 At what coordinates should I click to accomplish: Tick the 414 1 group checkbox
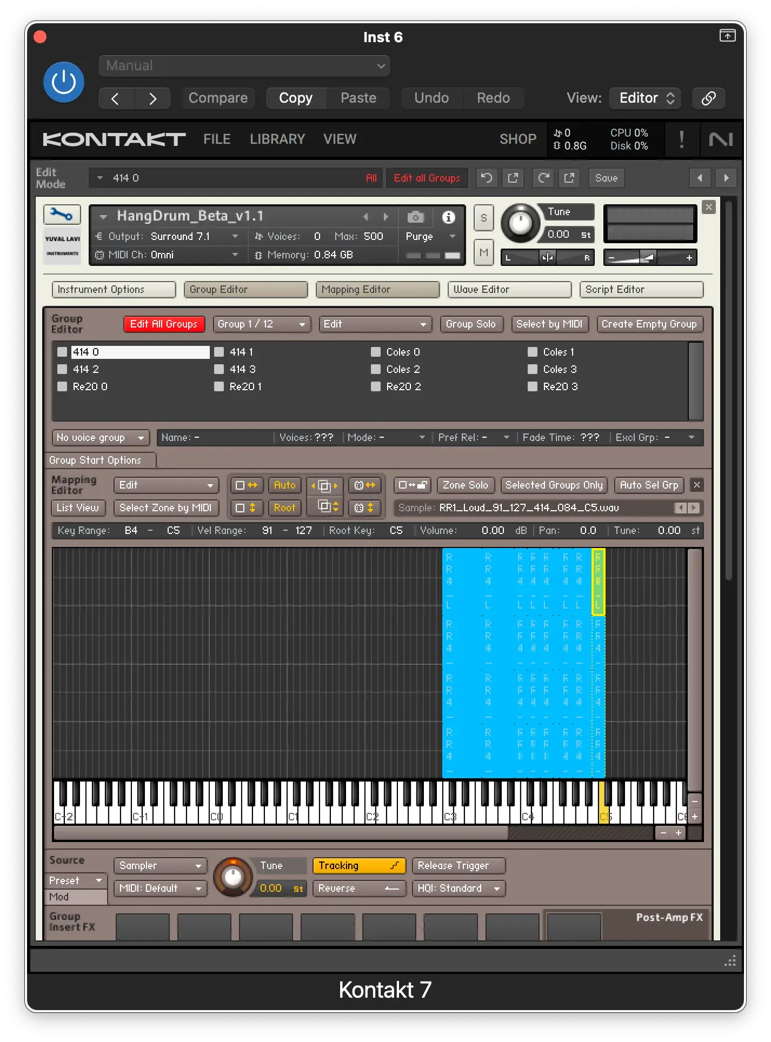click(x=219, y=352)
